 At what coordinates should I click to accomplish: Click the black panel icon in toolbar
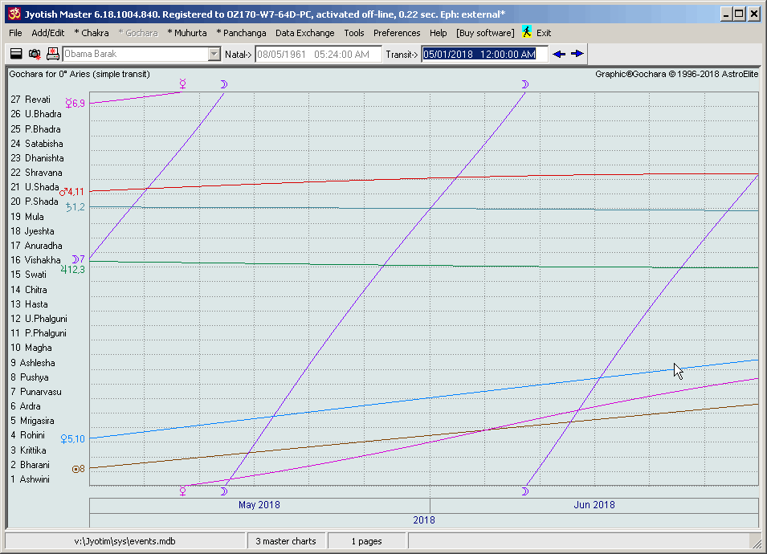point(16,54)
